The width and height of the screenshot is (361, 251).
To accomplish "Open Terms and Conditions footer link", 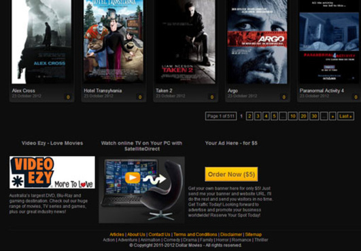I will pos(195,235).
